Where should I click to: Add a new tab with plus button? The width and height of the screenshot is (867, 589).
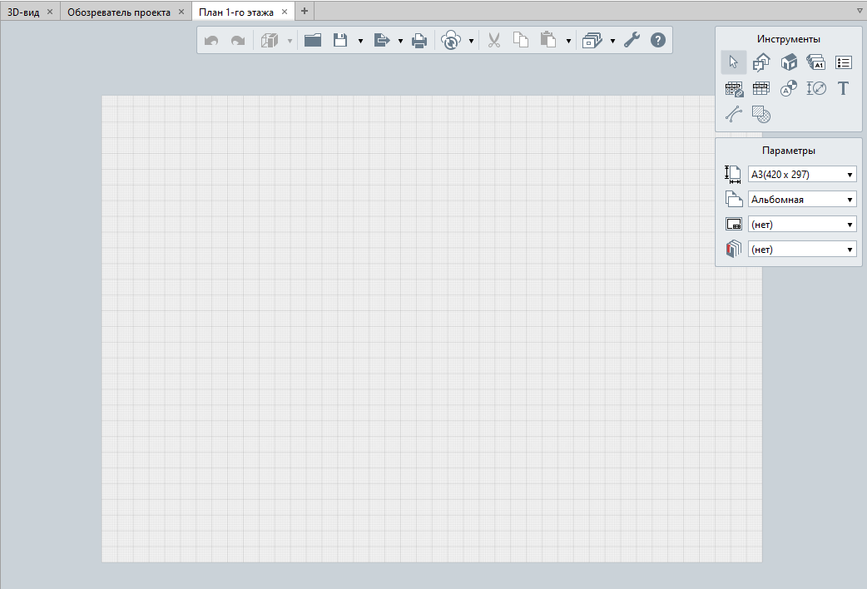304,11
